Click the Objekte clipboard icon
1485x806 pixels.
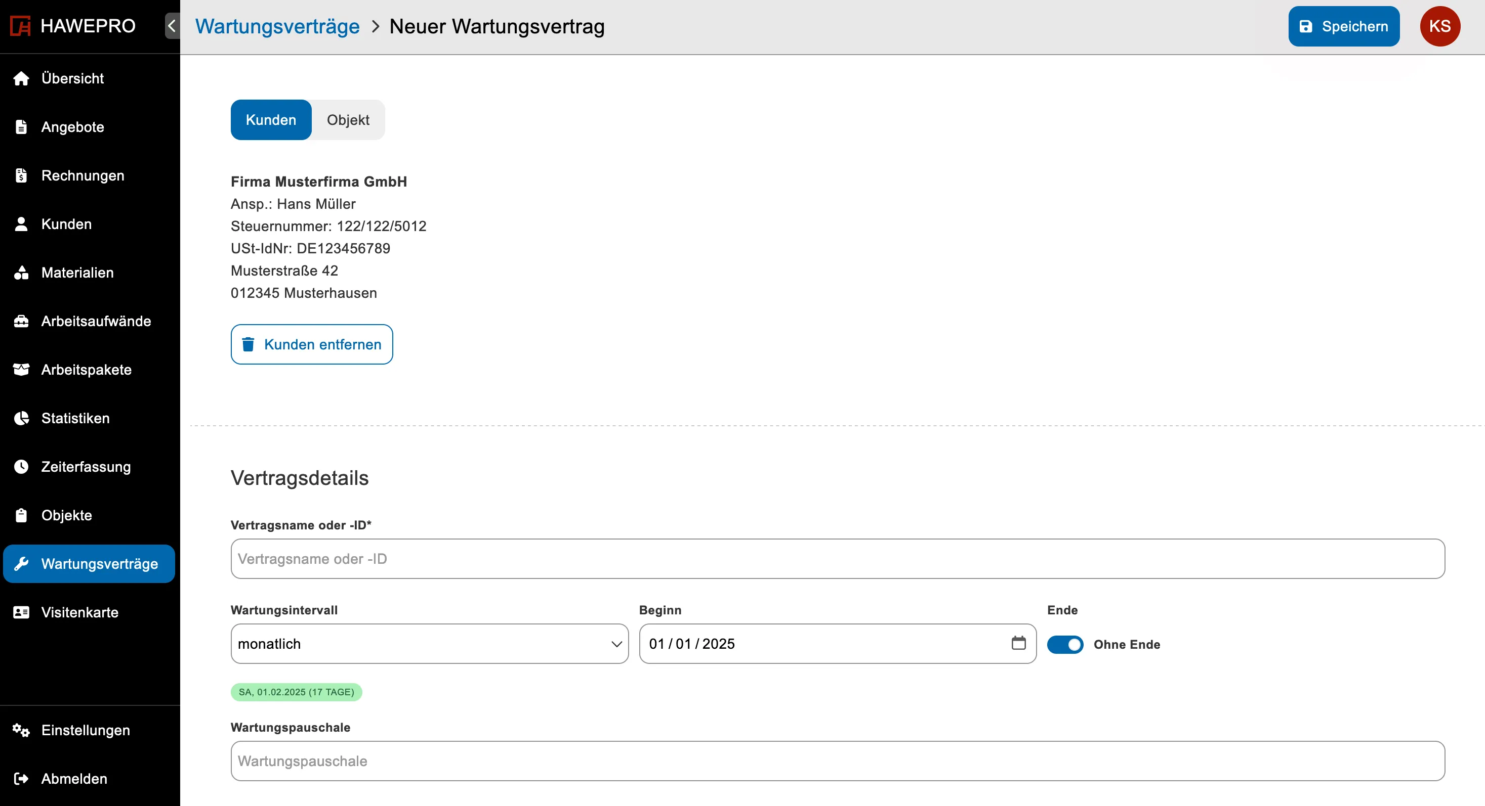point(21,515)
